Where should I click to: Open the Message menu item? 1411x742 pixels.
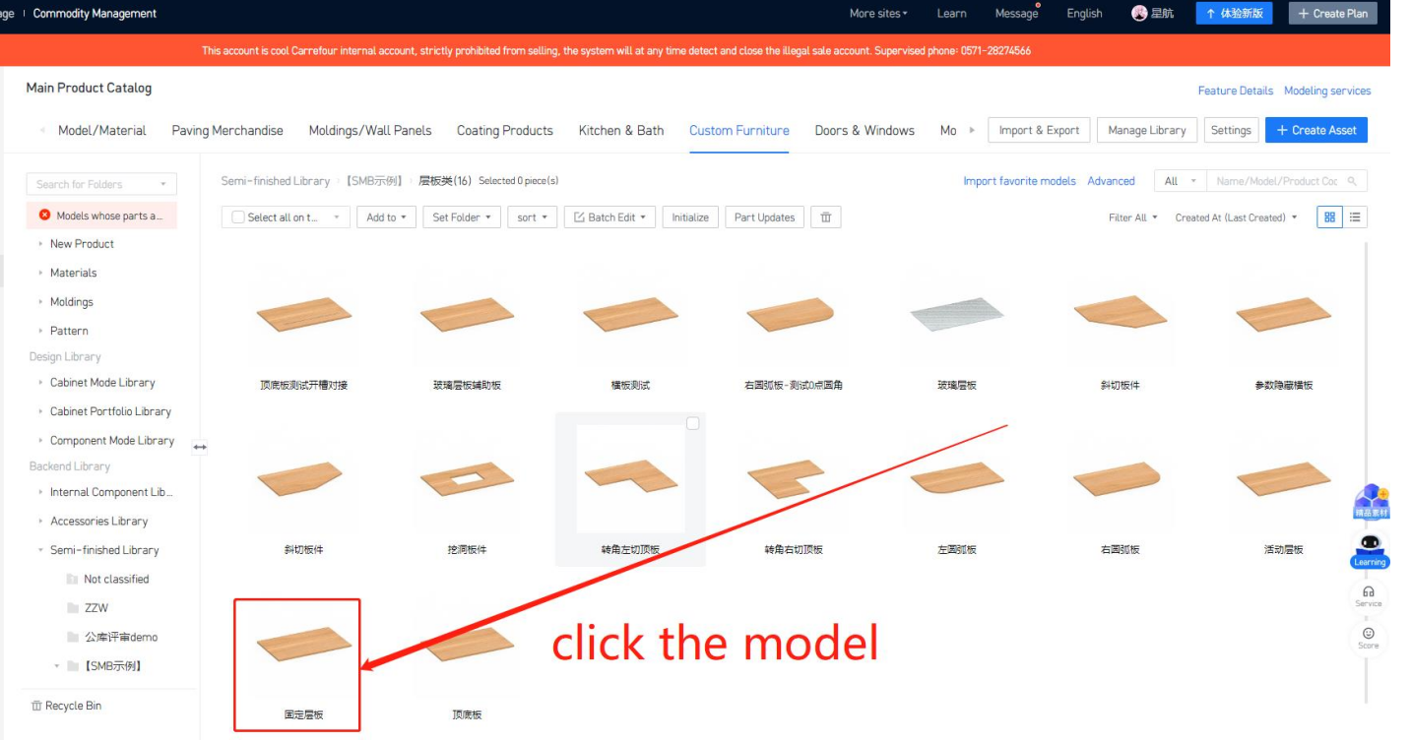tap(1016, 14)
